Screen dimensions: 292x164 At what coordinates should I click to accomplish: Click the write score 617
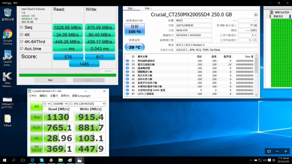(100, 57)
